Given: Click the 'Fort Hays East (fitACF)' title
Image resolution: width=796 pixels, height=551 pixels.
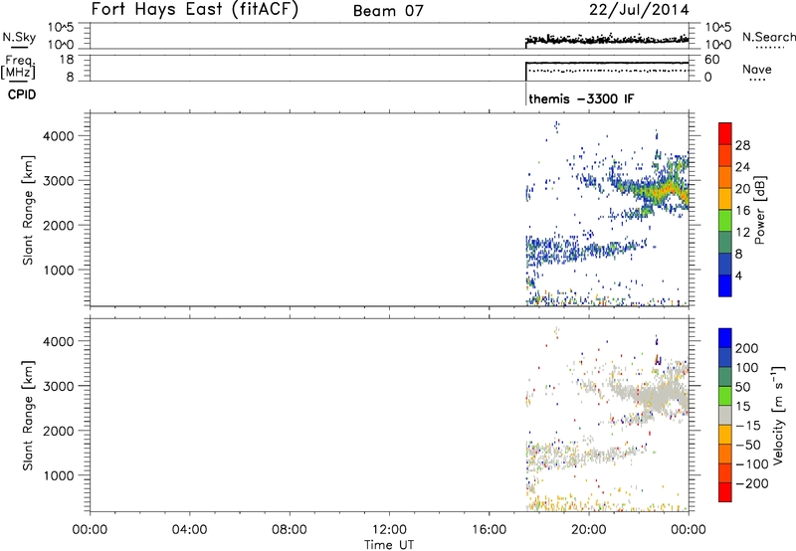Looking at the screenshot, I should (x=195, y=9).
